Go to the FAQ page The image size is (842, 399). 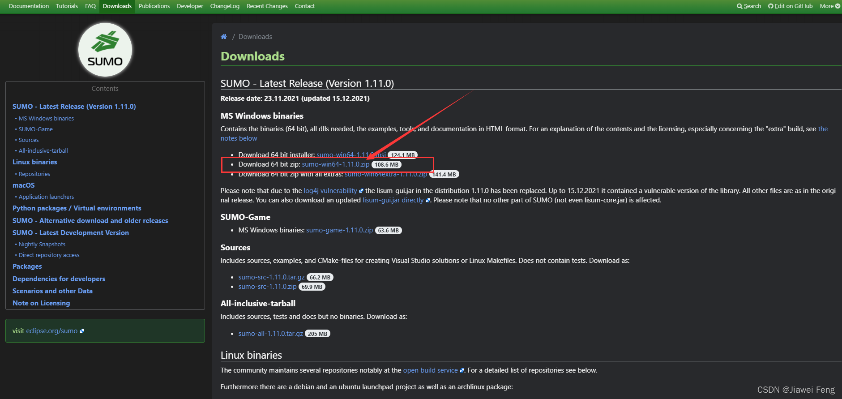click(90, 6)
